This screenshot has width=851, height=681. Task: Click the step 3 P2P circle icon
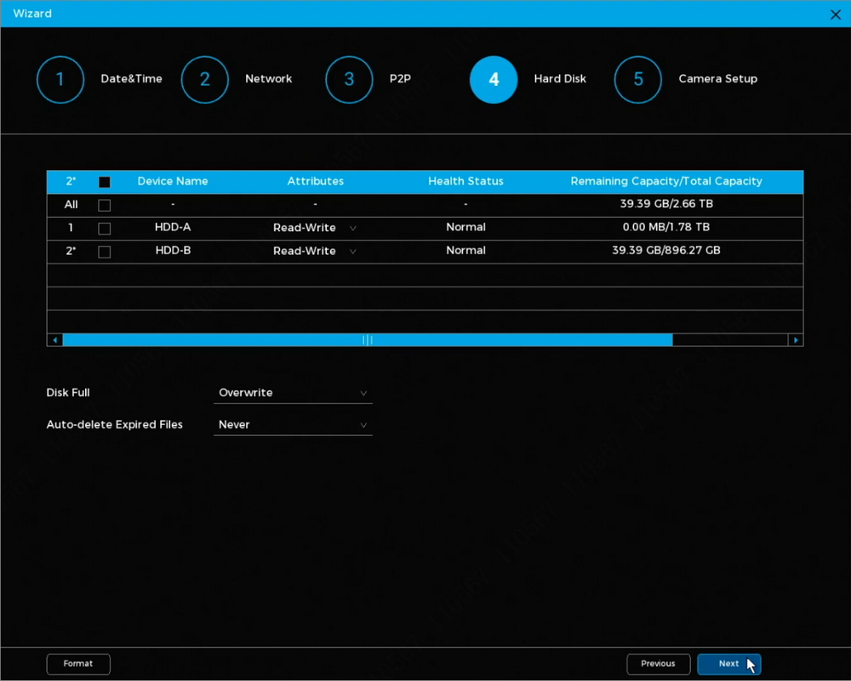(349, 80)
